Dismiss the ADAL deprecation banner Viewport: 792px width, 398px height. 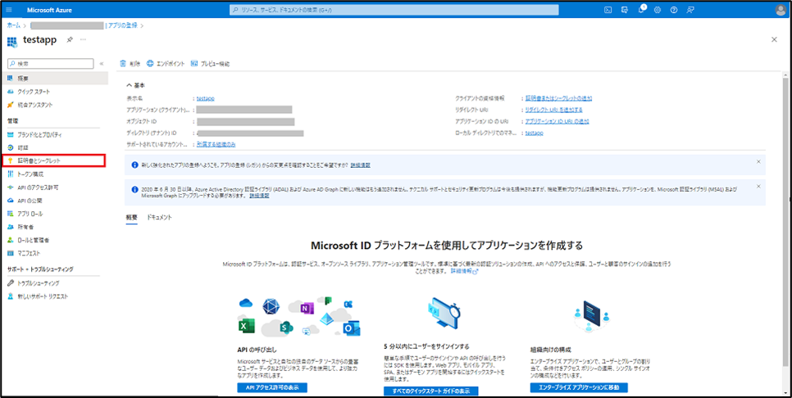758,186
